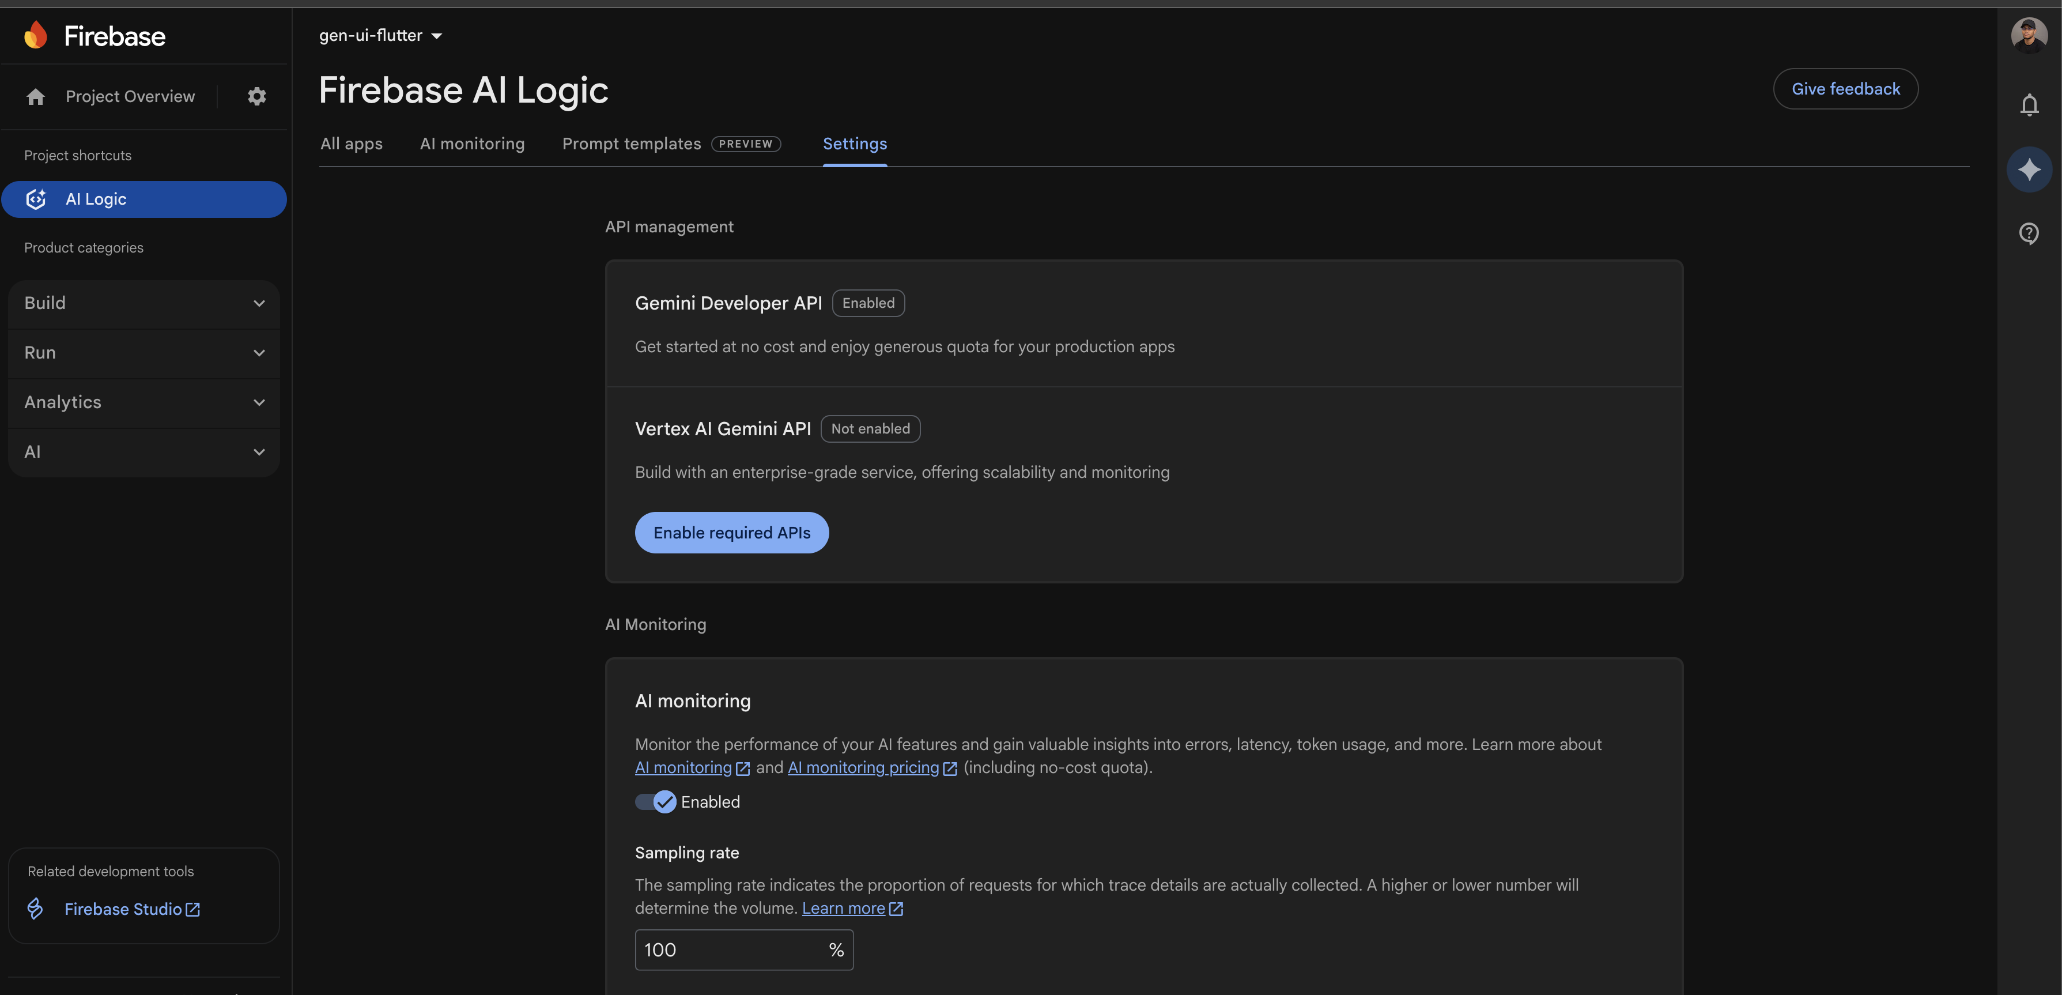Click the API management section label

pos(669,227)
